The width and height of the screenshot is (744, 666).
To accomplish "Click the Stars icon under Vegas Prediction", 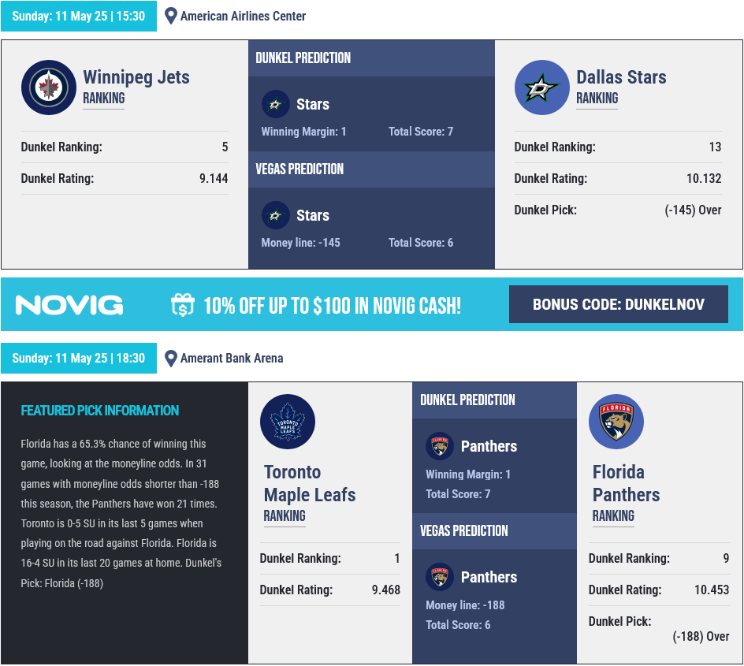I will 276,215.
